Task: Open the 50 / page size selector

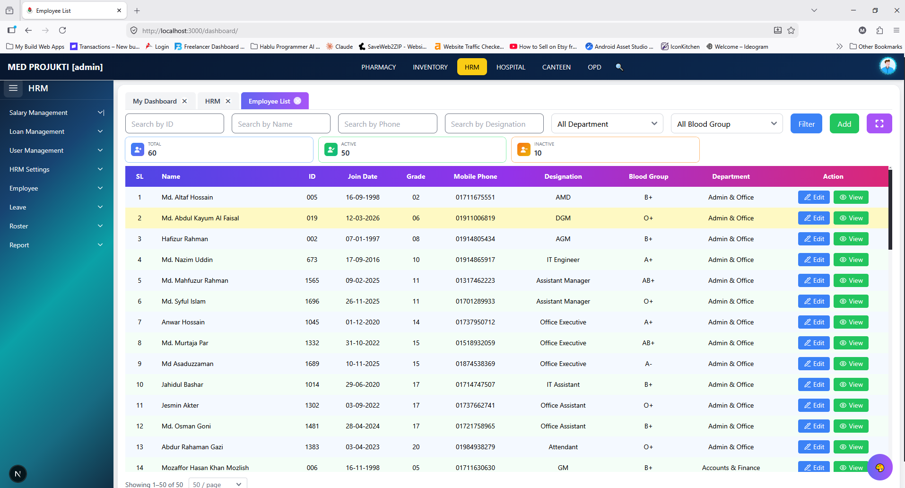Action: (x=218, y=484)
